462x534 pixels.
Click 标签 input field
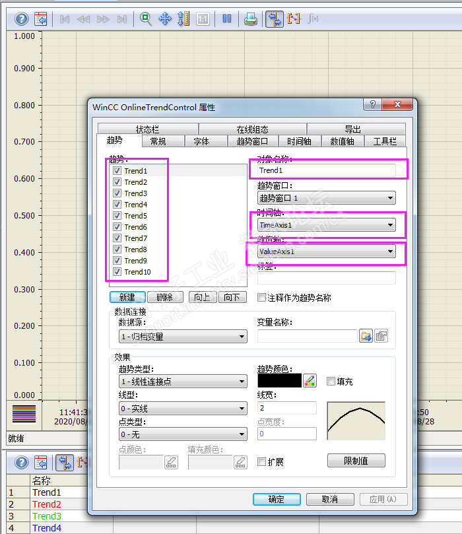[x=327, y=278]
